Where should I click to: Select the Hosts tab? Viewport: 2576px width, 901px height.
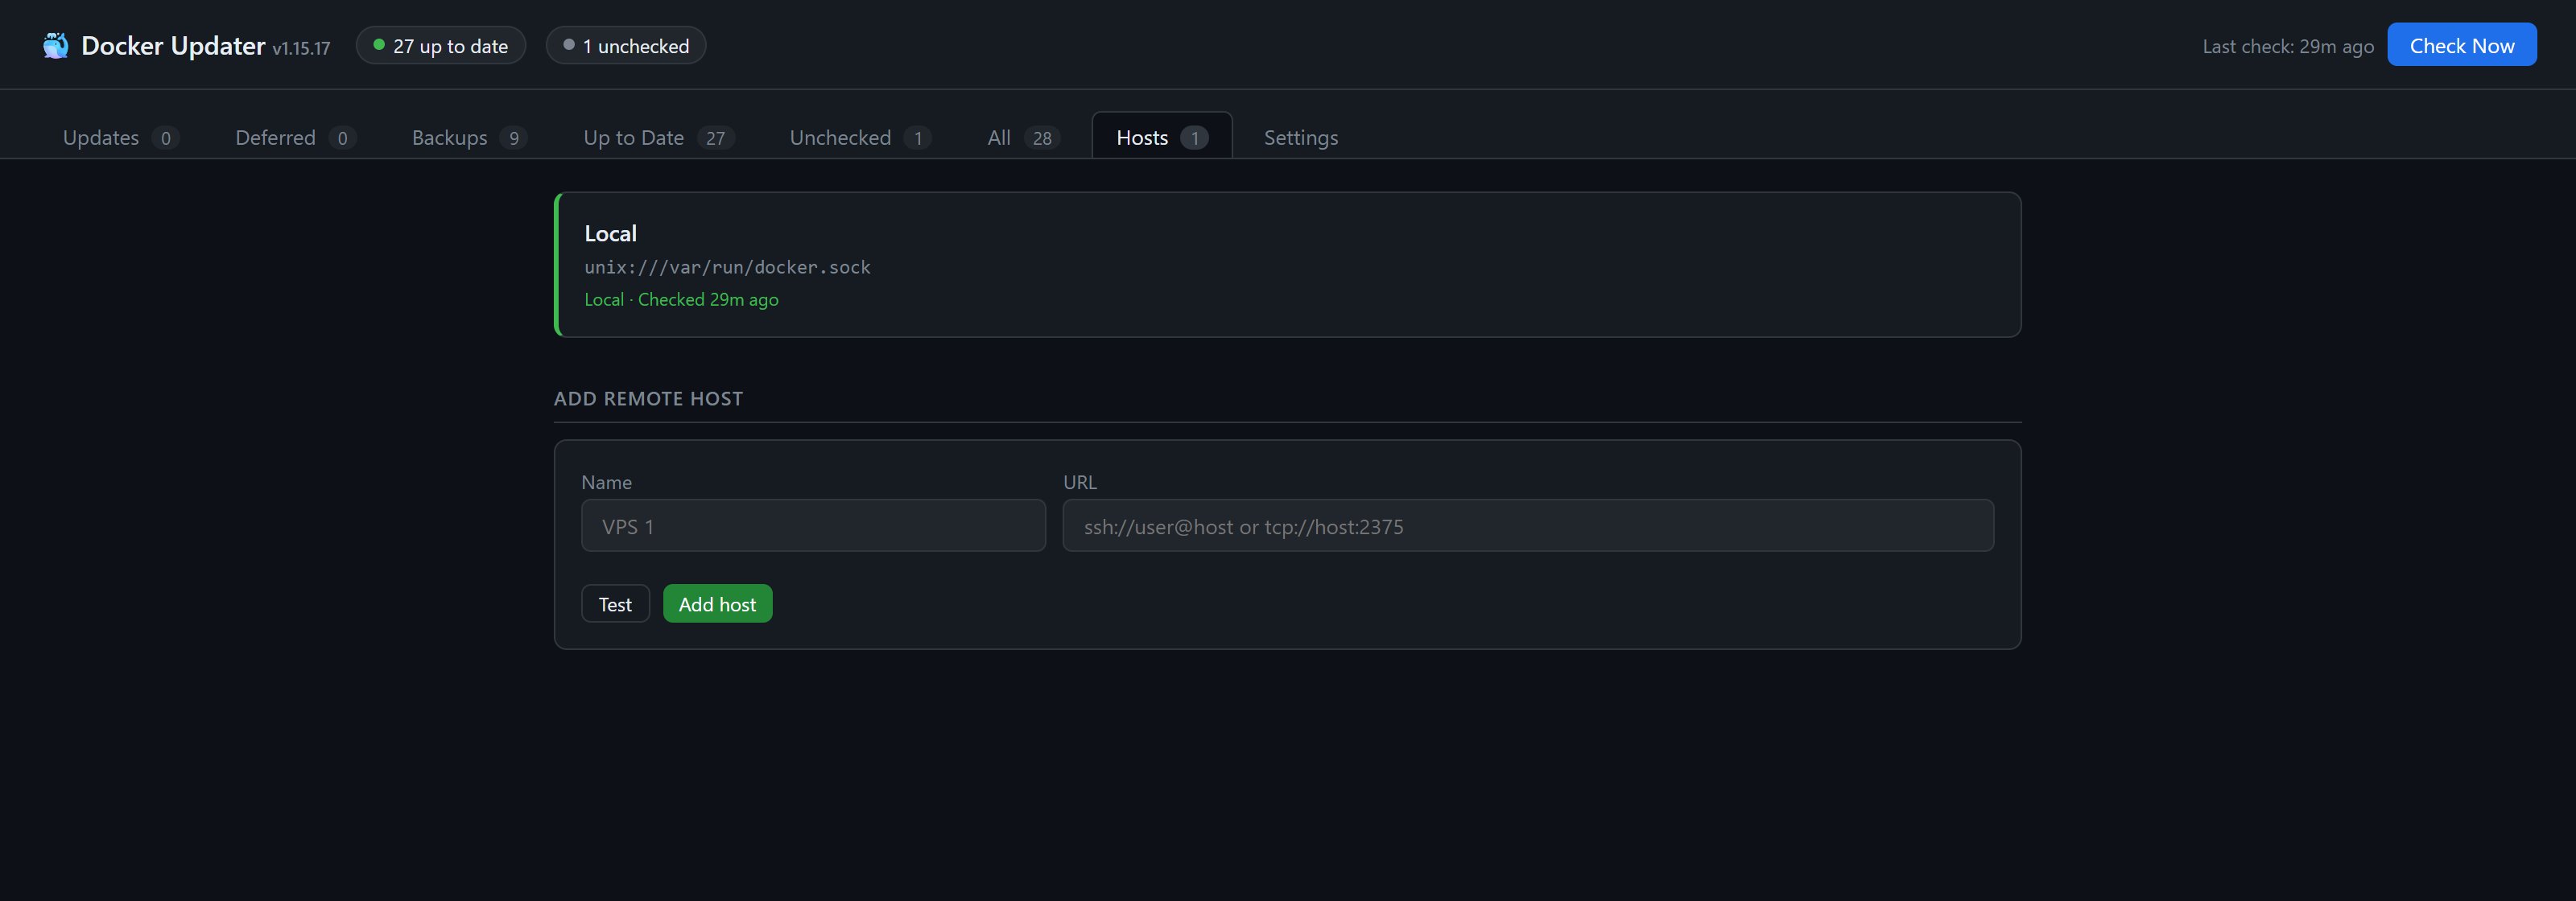1162,137
